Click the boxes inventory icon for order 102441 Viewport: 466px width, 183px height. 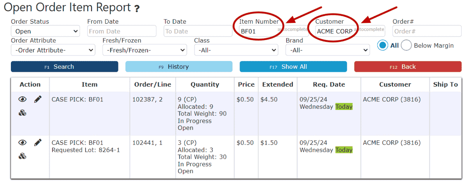click(x=23, y=156)
